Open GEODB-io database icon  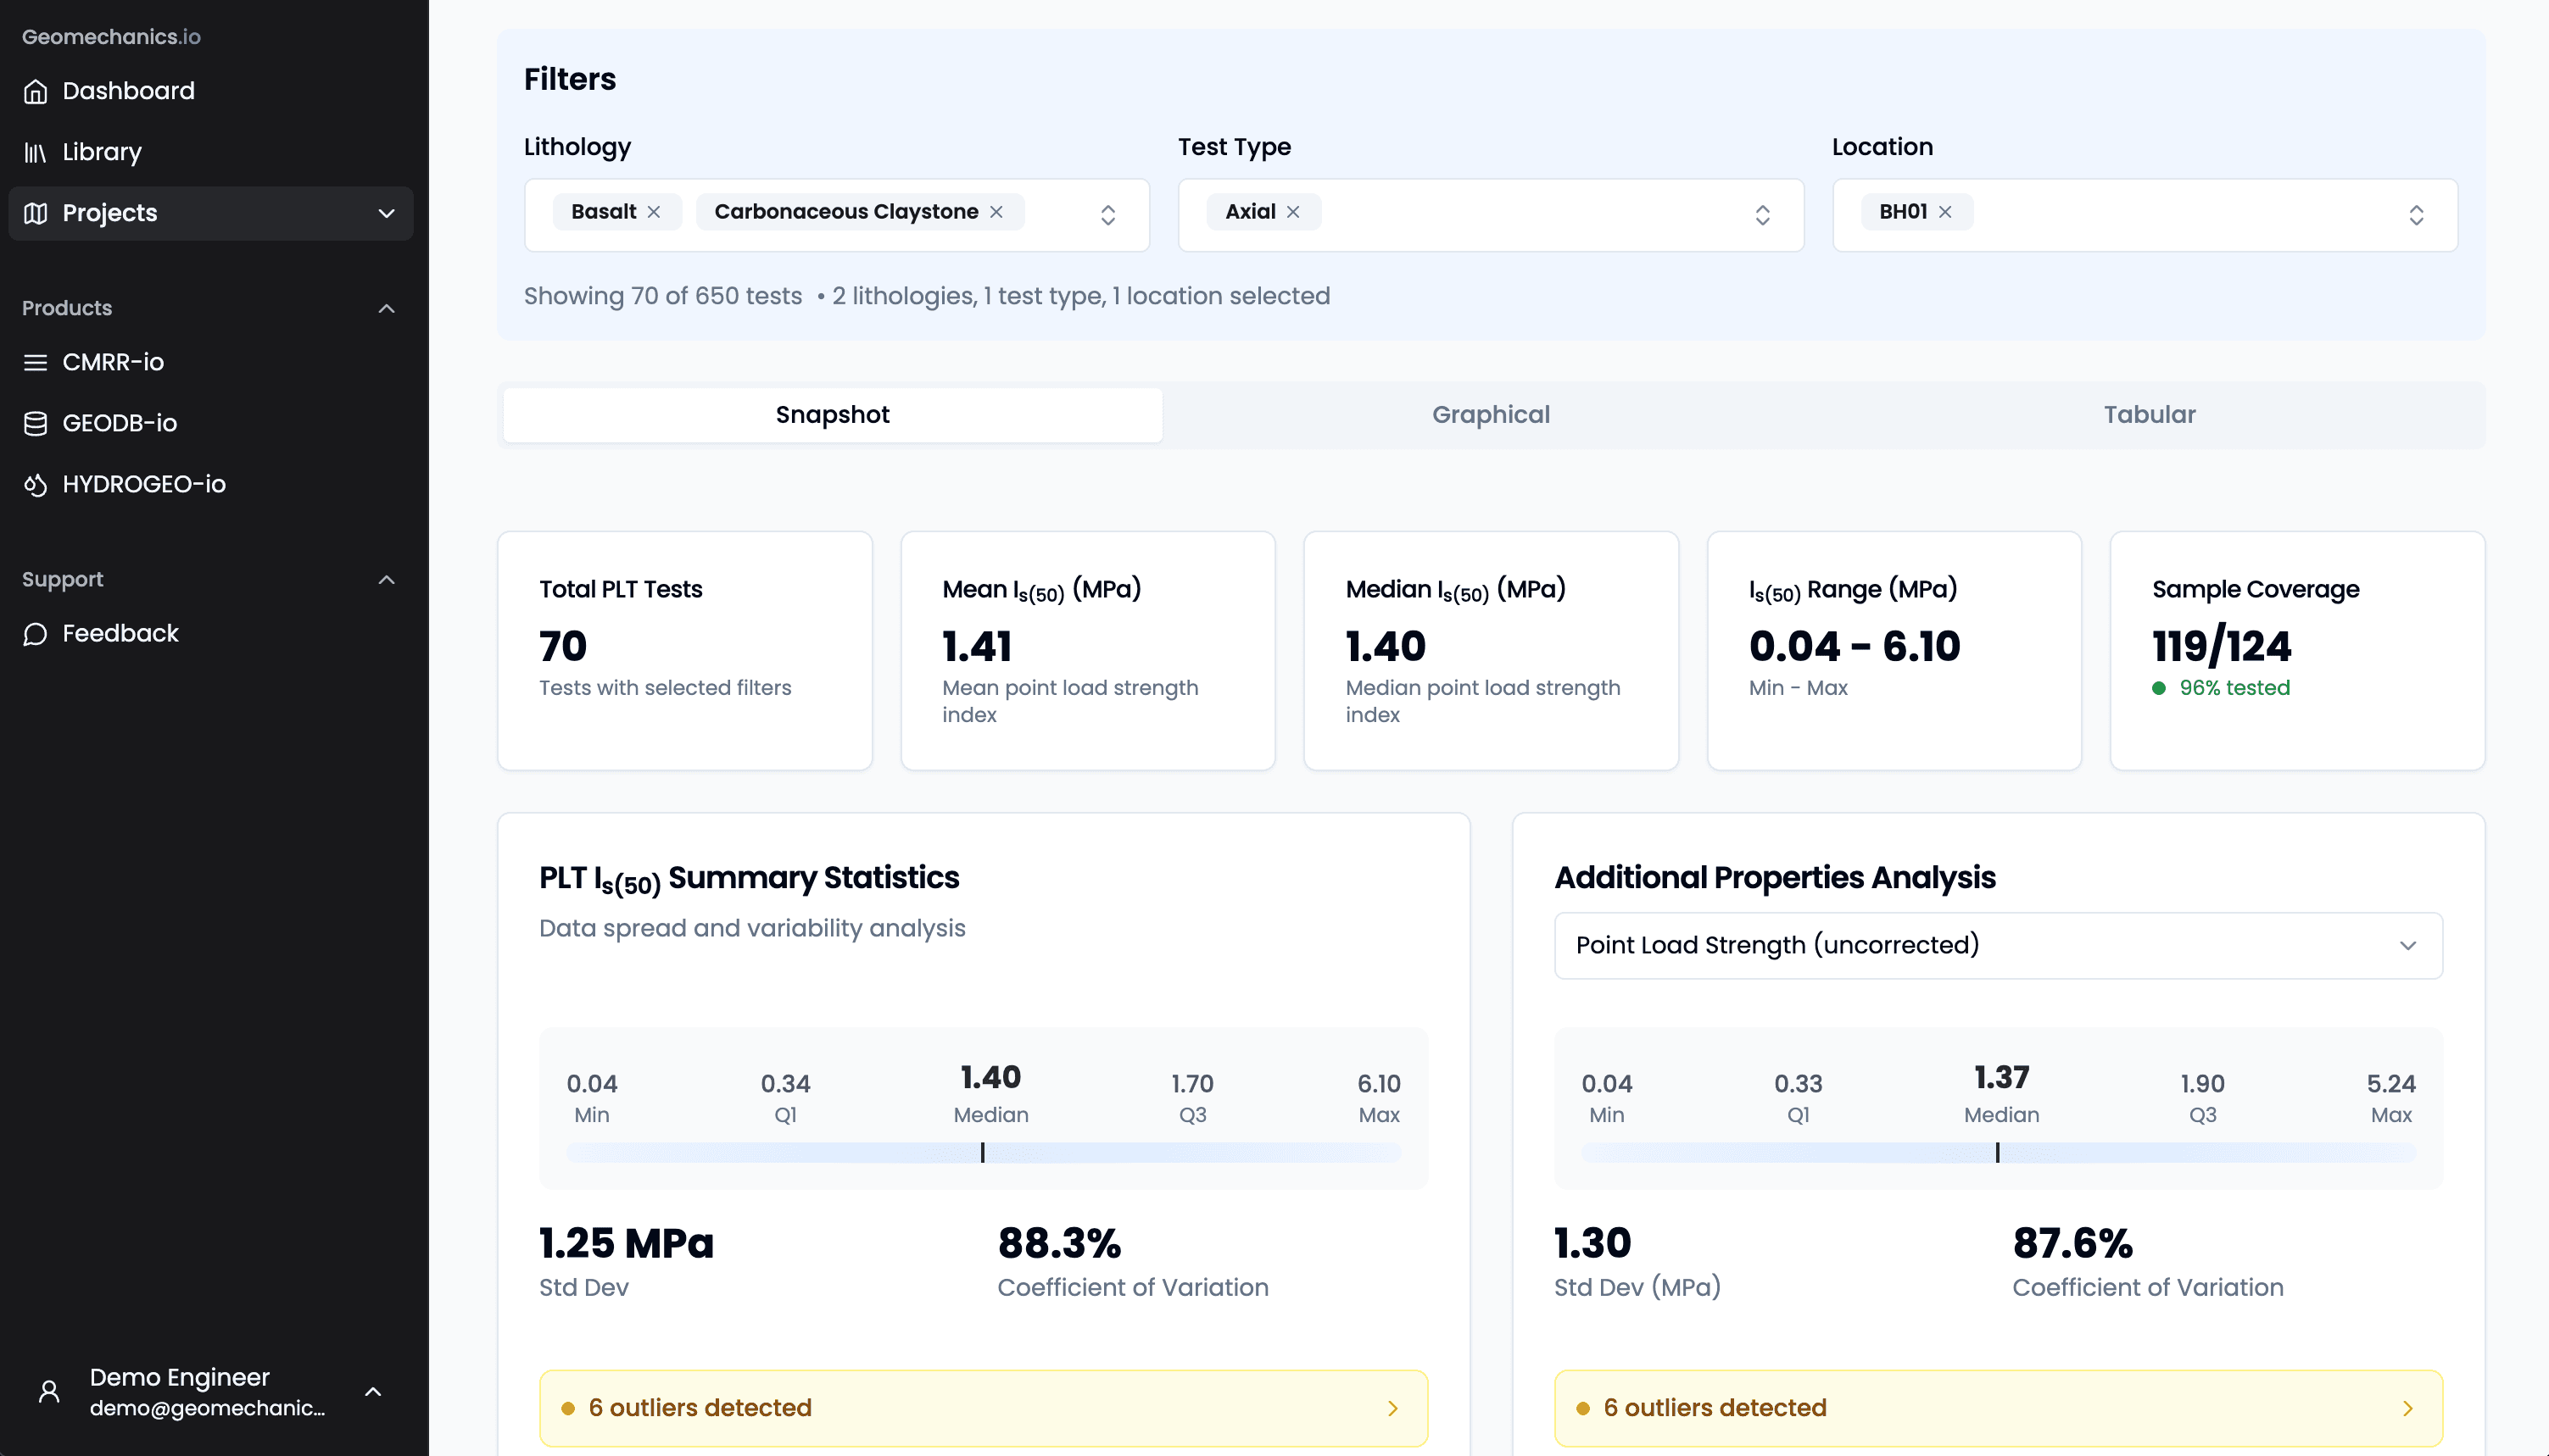(35, 423)
